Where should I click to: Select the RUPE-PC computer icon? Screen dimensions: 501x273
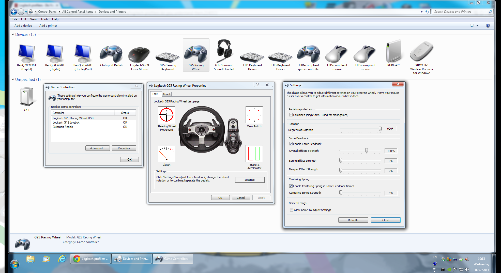pyautogui.click(x=393, y=51)
